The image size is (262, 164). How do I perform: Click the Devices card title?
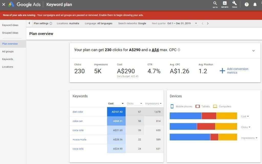click(x=176, y=96)
